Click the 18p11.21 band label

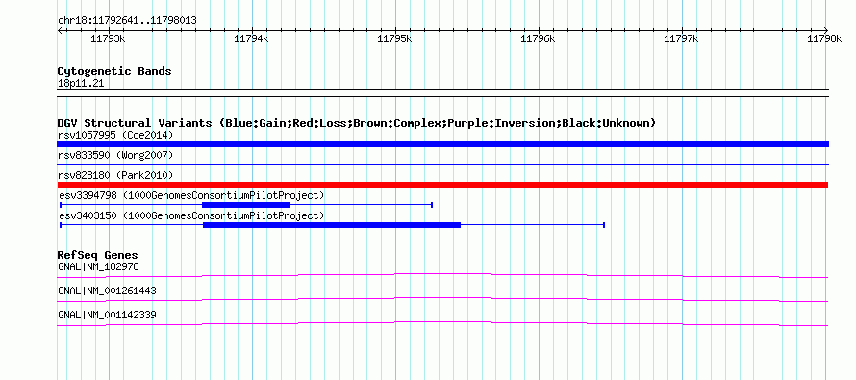pyautogui.click(x=81, y=84)
